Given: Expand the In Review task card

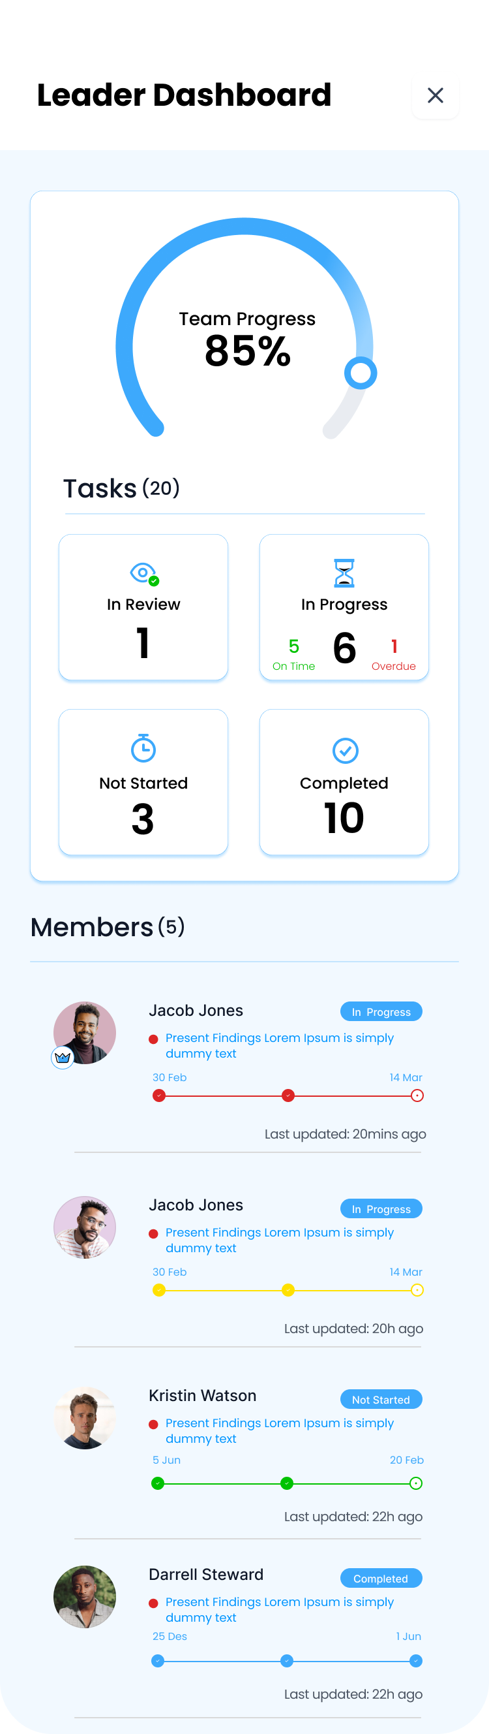Looking at the screenshot, I should 143,606.
